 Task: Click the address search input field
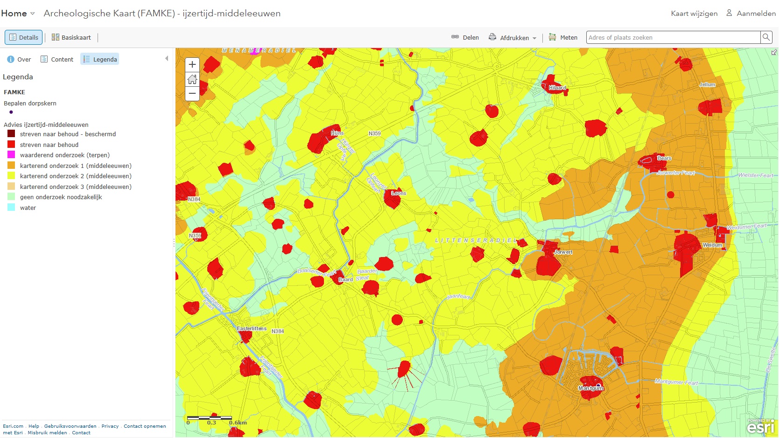pos(673,37)
